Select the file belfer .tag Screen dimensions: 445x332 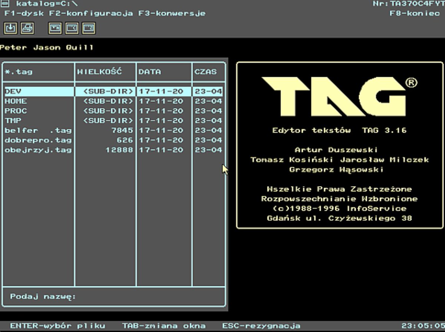point(113,130)
